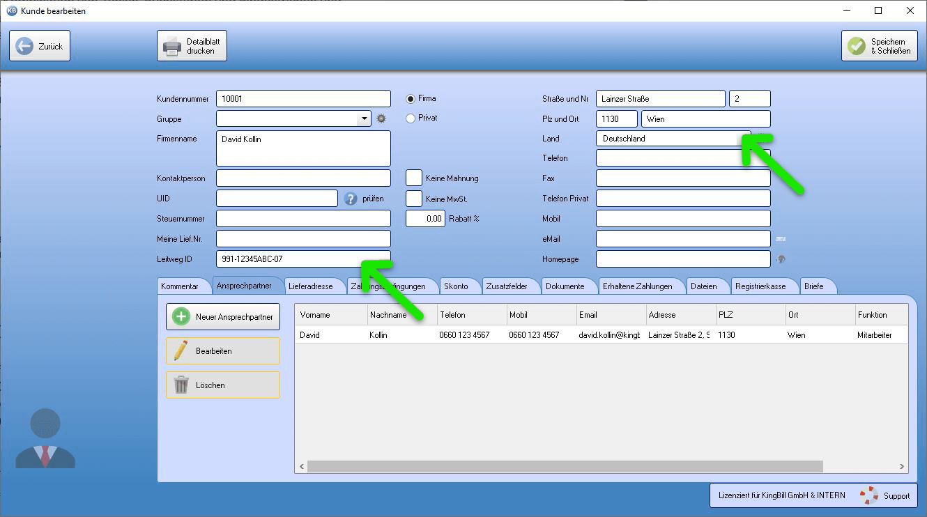Image resolution: width=927 pixels, height=517 pixels.
Task: Click the Funktion column header
Action: click(882, 315)
